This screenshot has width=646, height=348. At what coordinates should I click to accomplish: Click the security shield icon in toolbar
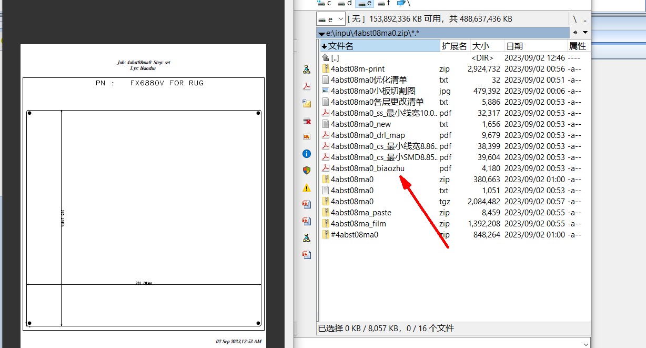coord(307,171)
